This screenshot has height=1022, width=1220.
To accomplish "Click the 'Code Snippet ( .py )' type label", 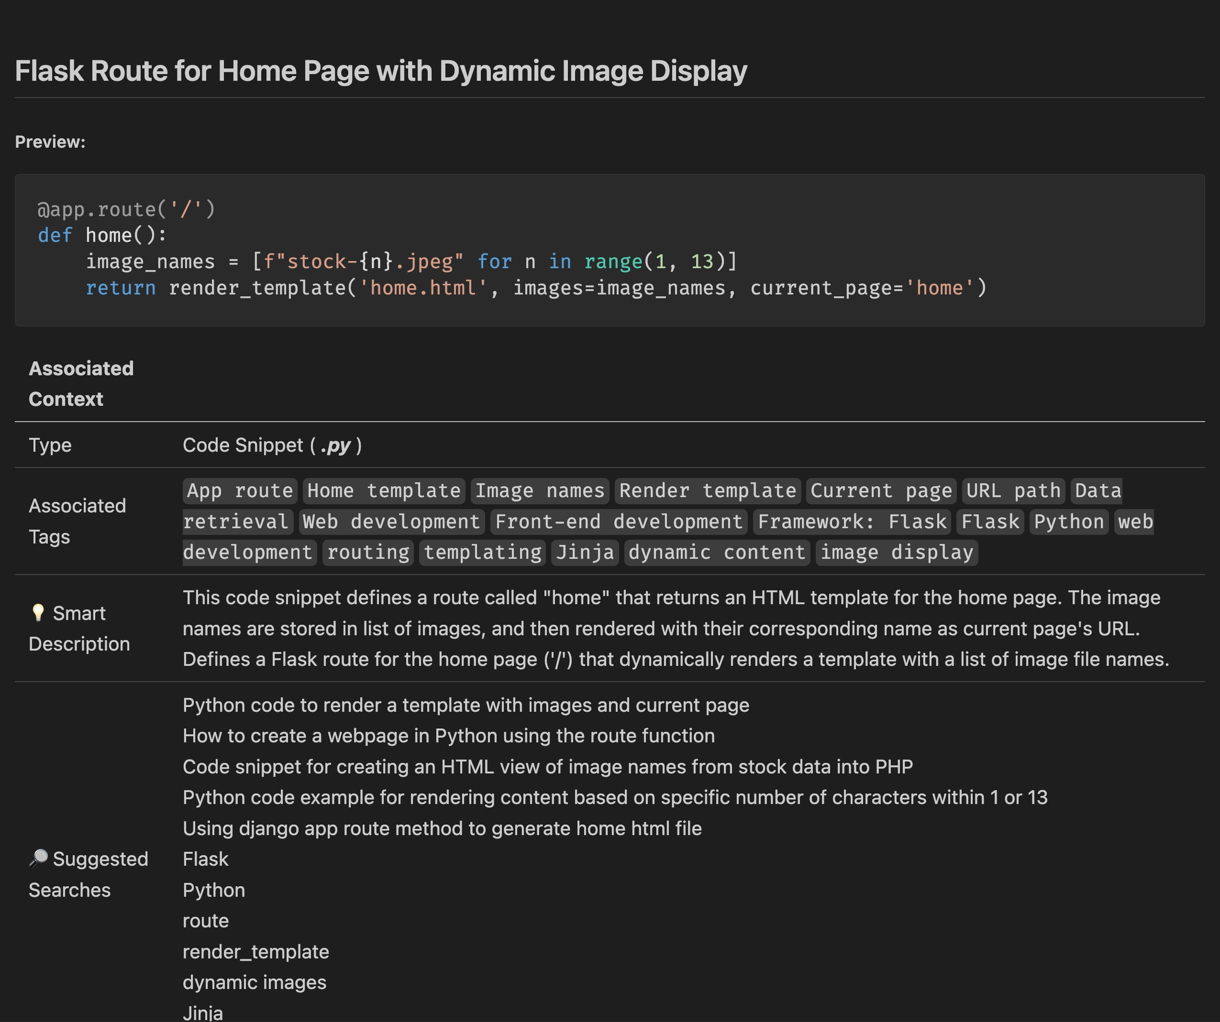I will [x=271, y=445].
